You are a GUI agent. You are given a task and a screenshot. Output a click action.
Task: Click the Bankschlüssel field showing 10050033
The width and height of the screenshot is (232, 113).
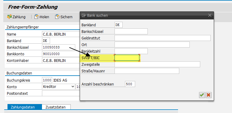point(58,47)
